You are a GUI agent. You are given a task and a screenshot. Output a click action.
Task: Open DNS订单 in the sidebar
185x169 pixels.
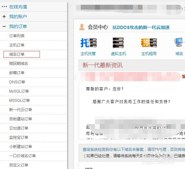[x=17, y=82]
